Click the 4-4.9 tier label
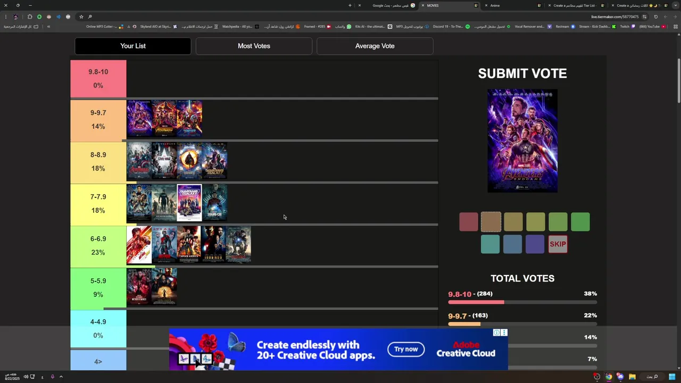The width and height of the screenshot is (681, 383). click(x=98, y=329)
